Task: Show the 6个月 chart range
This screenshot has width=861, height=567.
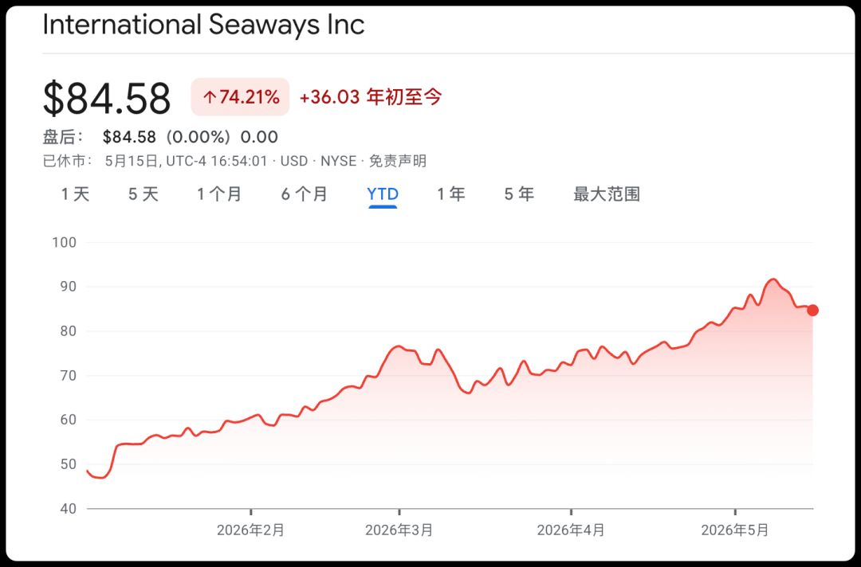Action: (305, 194)
